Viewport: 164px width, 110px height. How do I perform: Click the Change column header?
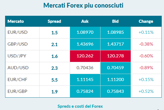[x=146, y=21]
